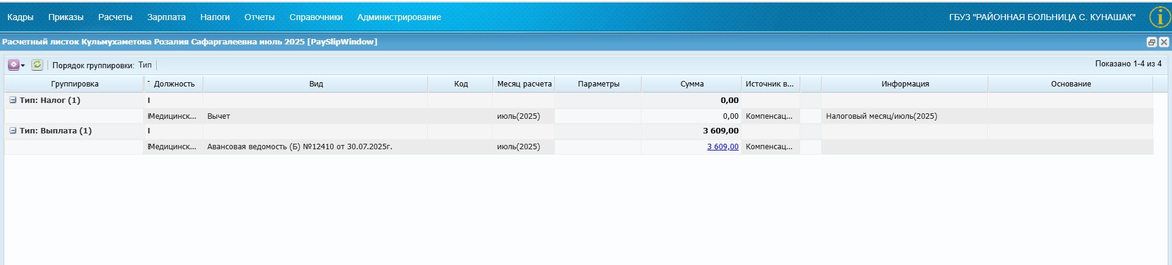Click the Порядок группировки label
The height and width of the screenshot is (265, 1172).
(93, 65)
